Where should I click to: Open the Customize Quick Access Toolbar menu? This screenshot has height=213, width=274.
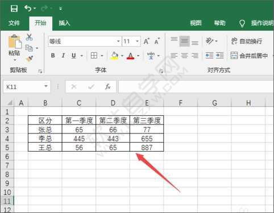coord(60,9)
